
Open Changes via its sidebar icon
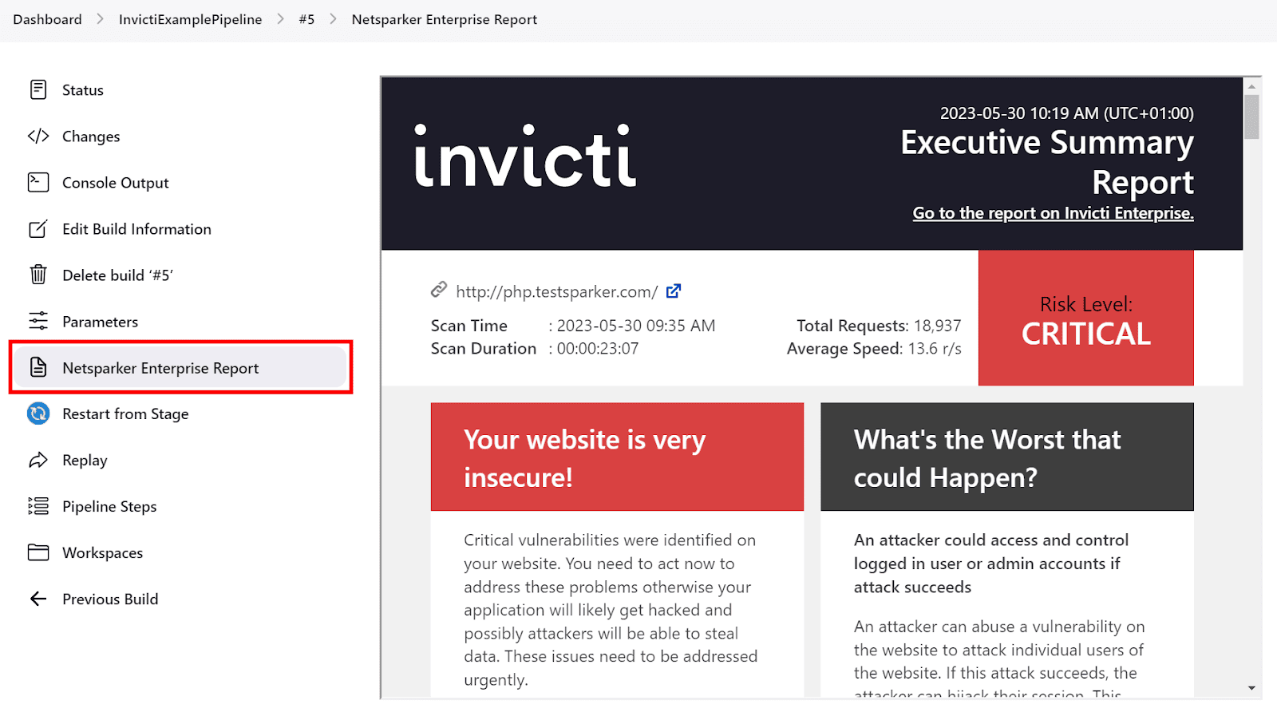point(38,136)
